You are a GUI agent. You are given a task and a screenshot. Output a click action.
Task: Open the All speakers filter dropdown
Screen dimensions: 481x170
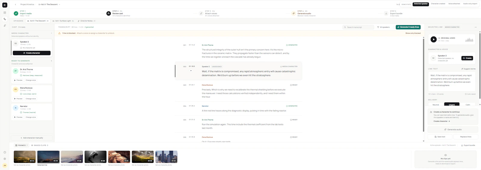click(x=384, y=27)
